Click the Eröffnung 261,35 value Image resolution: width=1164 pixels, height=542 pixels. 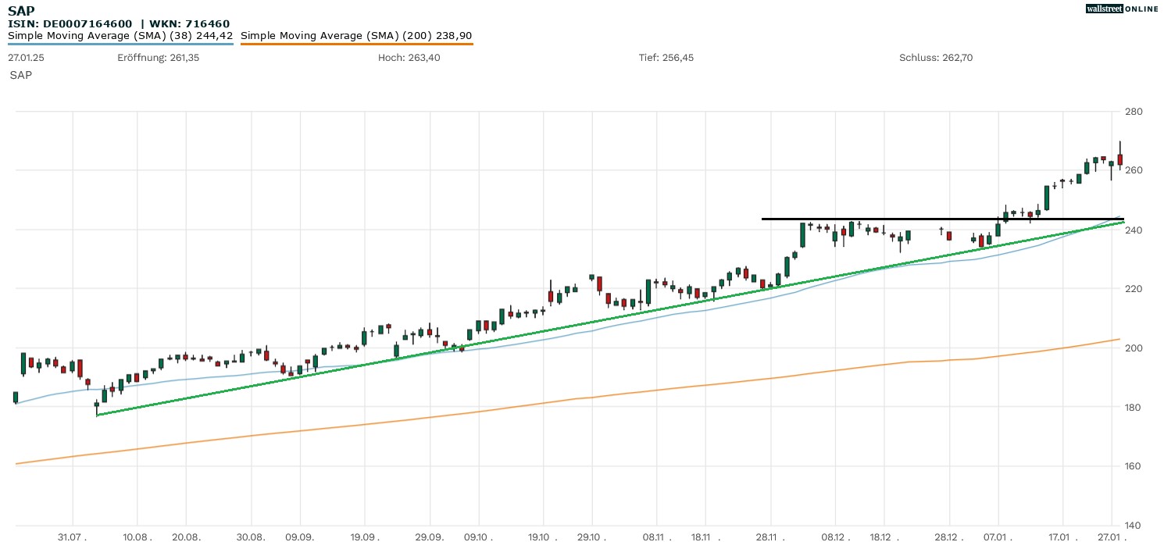point(158,58)
